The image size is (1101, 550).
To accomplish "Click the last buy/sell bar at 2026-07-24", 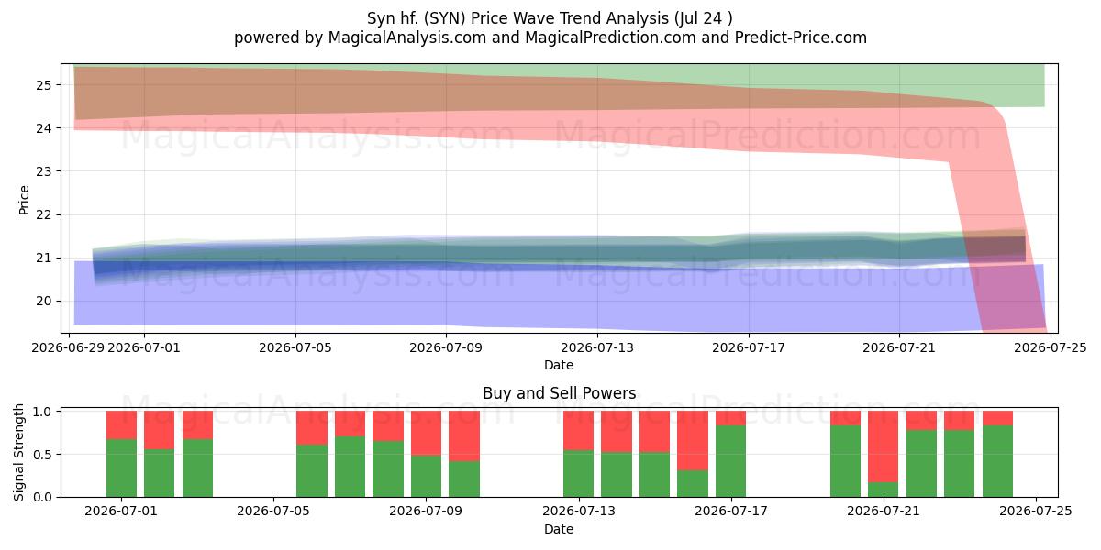I will (x=997, y=454).
